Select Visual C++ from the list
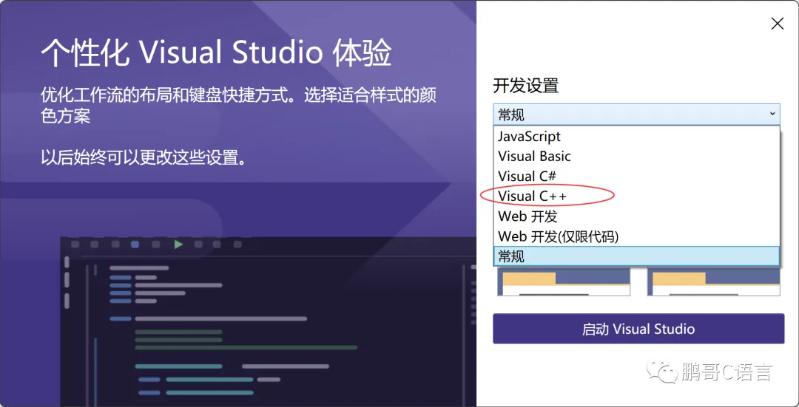The image size is (799, 407). point(636,196)
